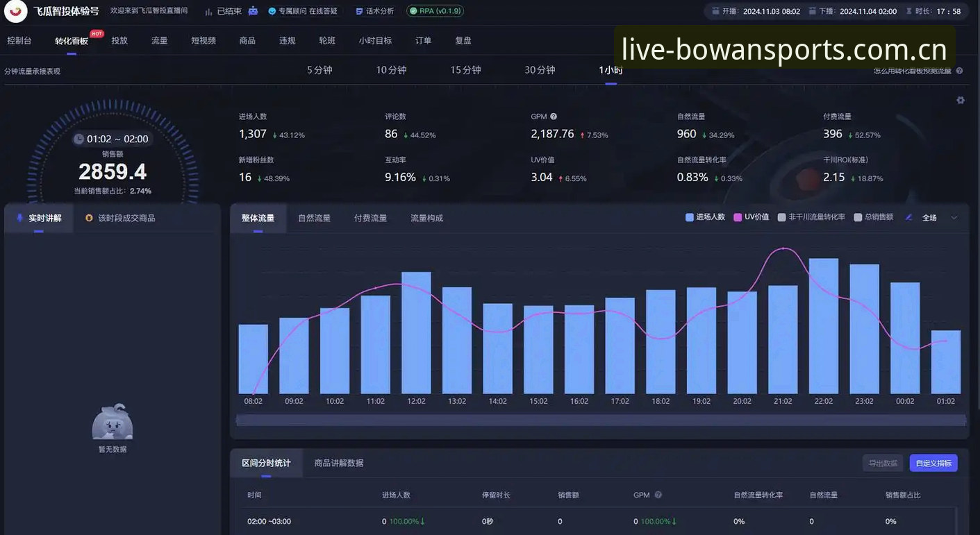
Task: Toggle 进场人数 series in chart legend
Action: pos(705,217)
